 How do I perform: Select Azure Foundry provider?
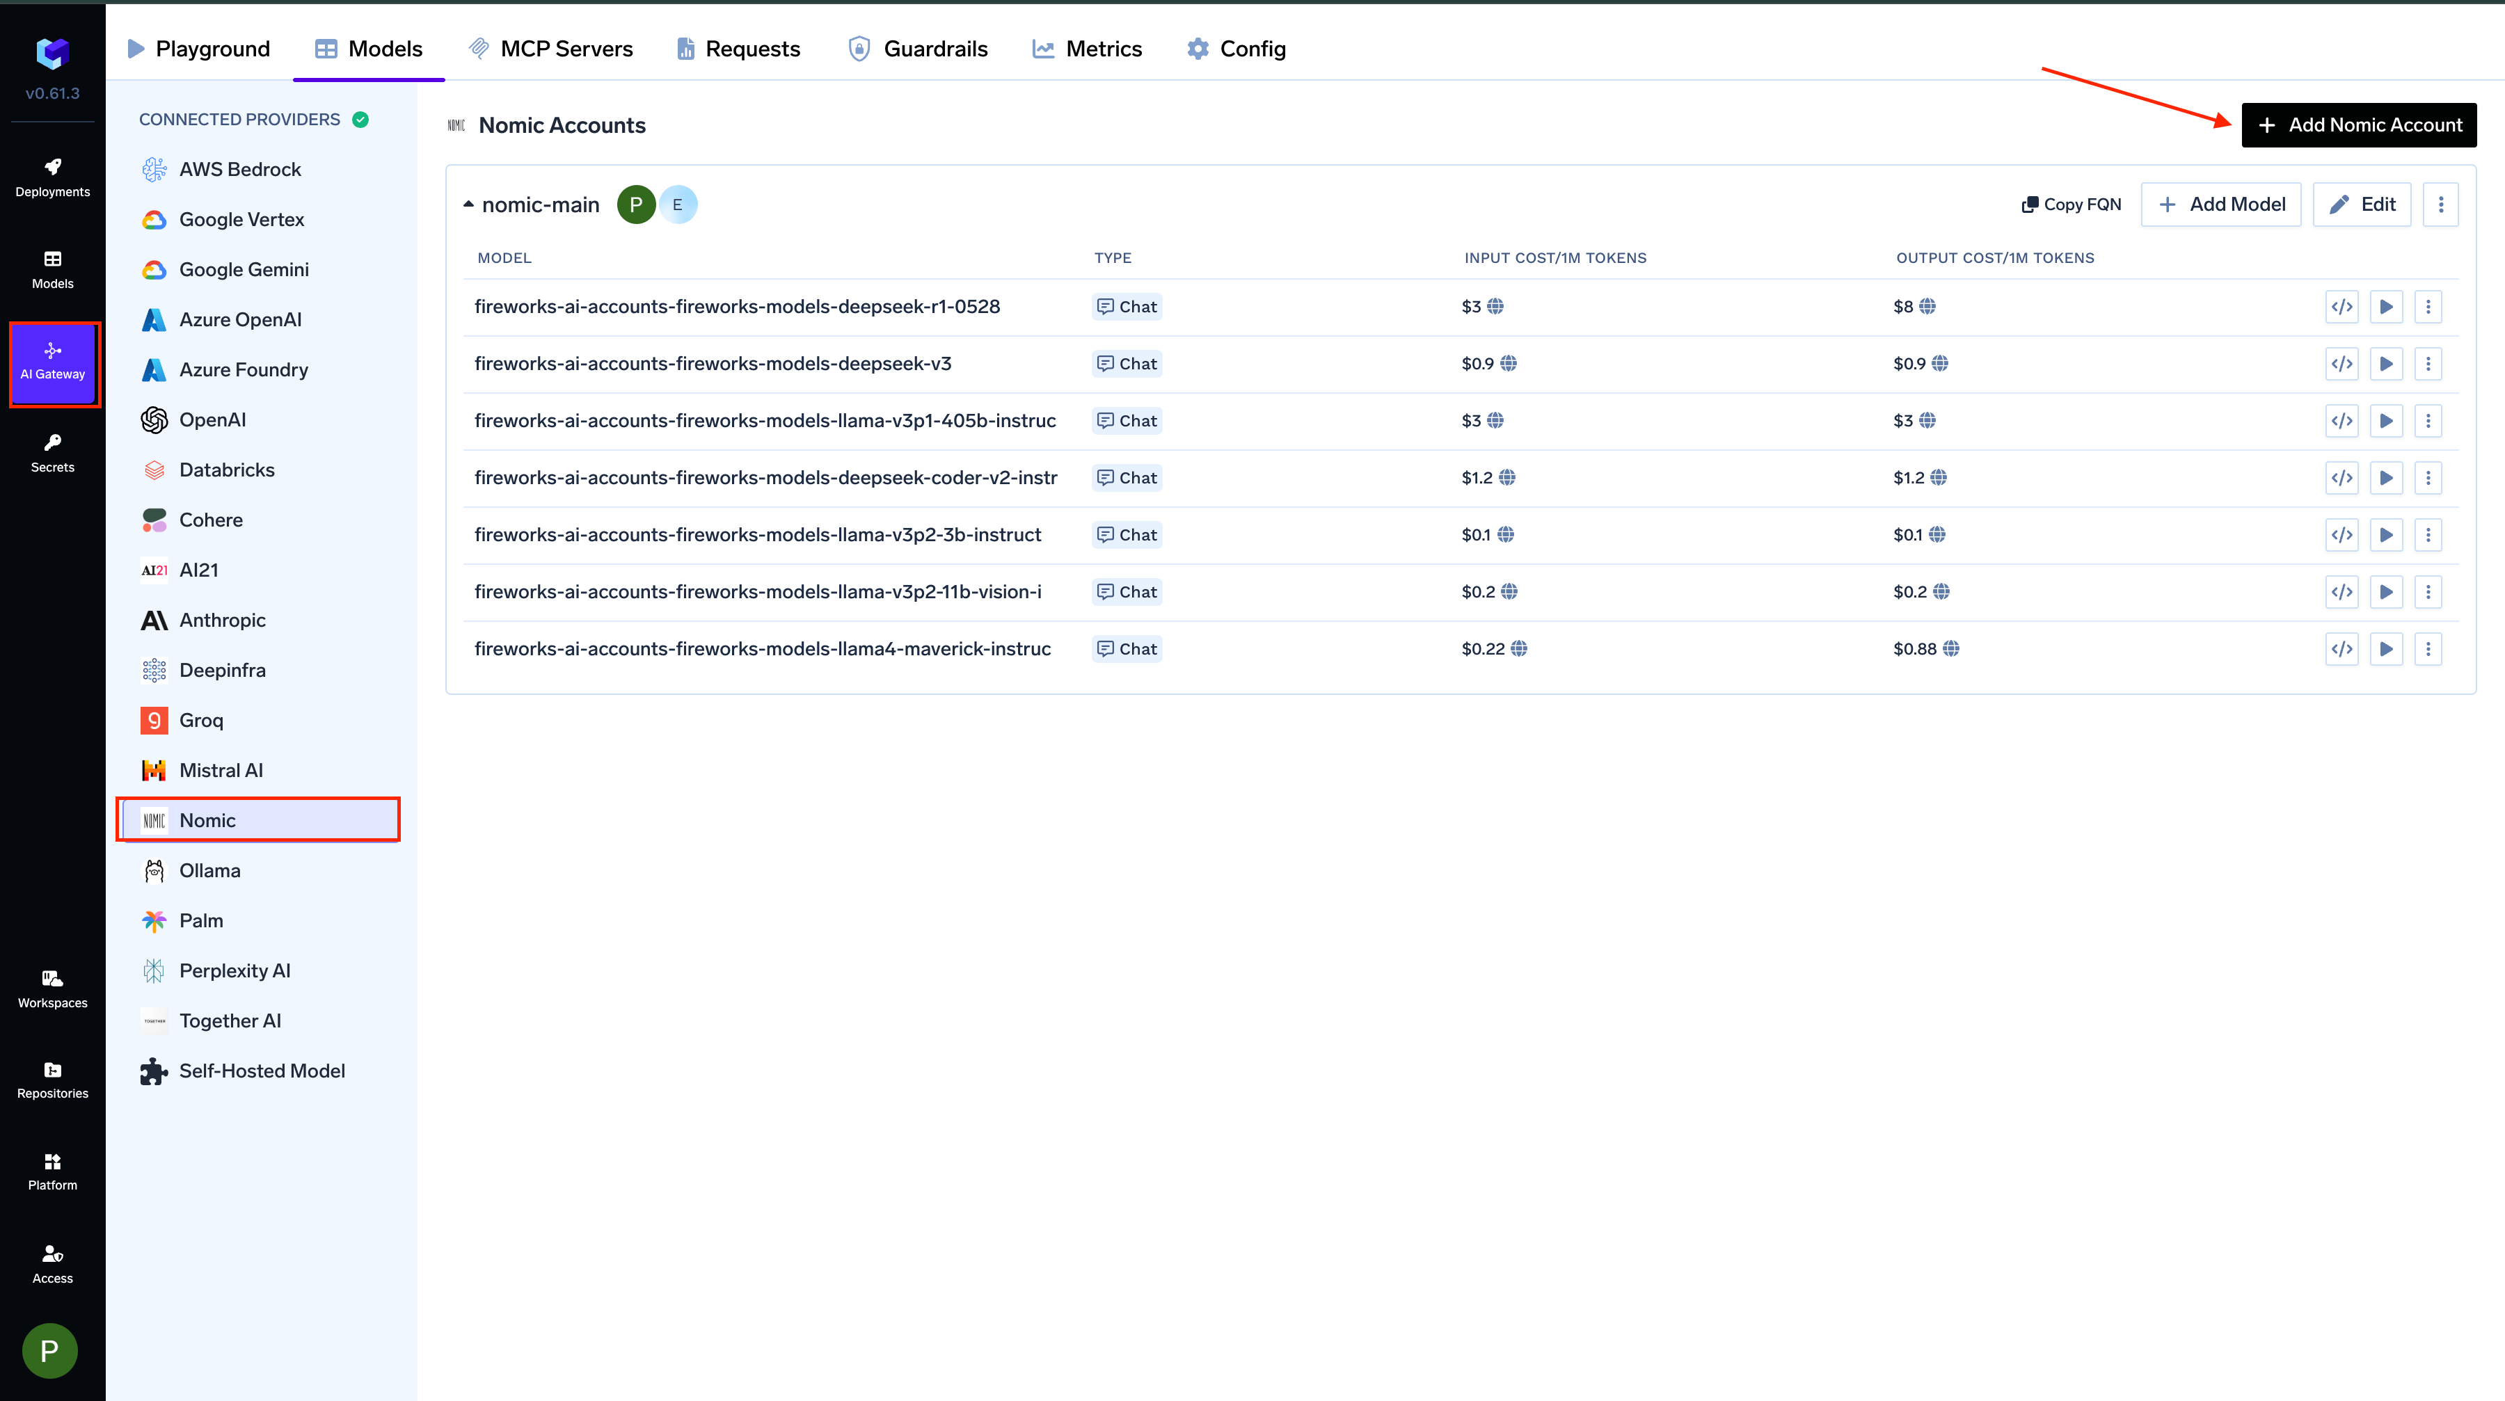(243, 369)
